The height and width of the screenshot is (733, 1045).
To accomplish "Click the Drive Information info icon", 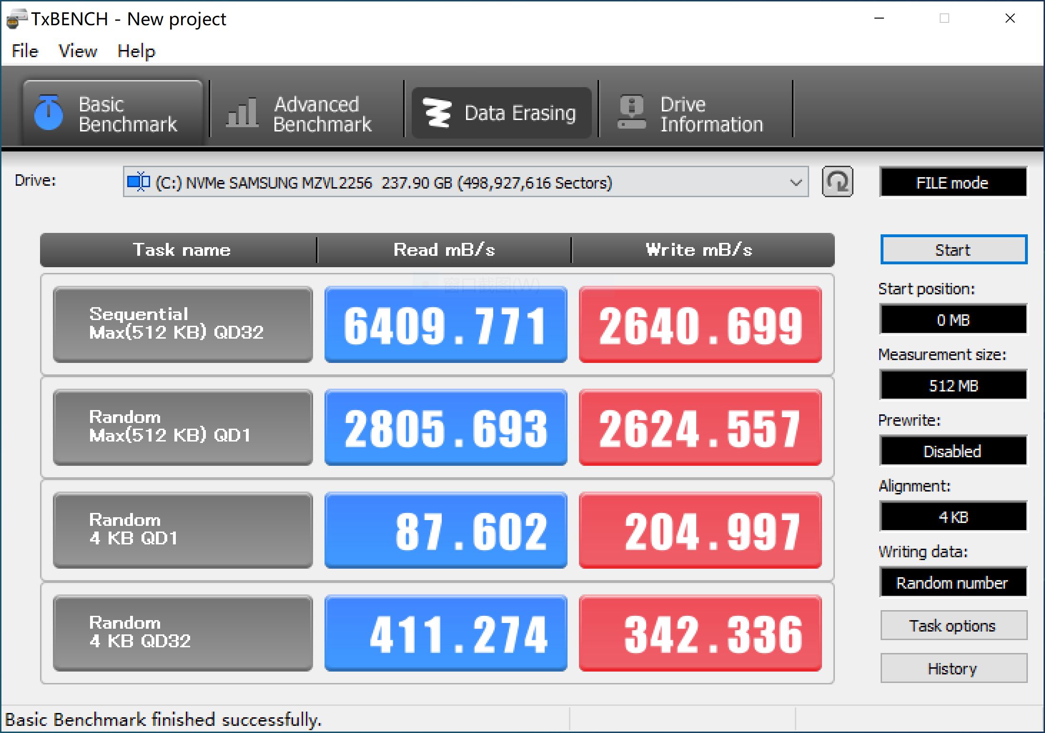I will (x=632, y=112).
